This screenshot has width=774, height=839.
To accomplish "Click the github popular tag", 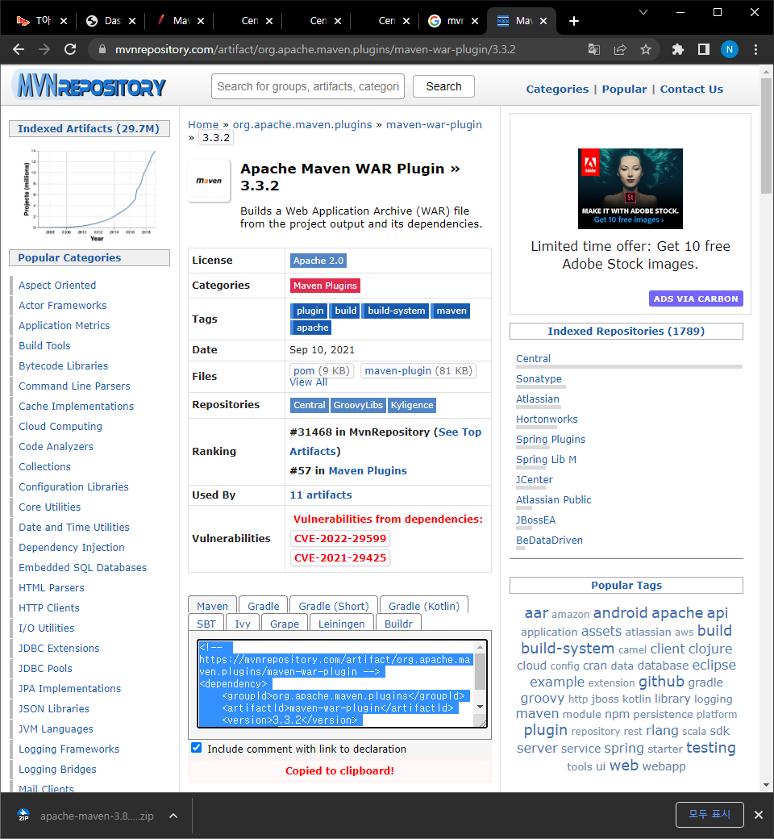I will tap(661, 682).
